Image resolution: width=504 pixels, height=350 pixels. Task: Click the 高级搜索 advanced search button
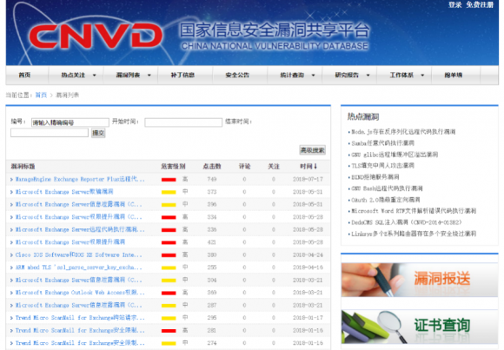[x=313, y=149]
